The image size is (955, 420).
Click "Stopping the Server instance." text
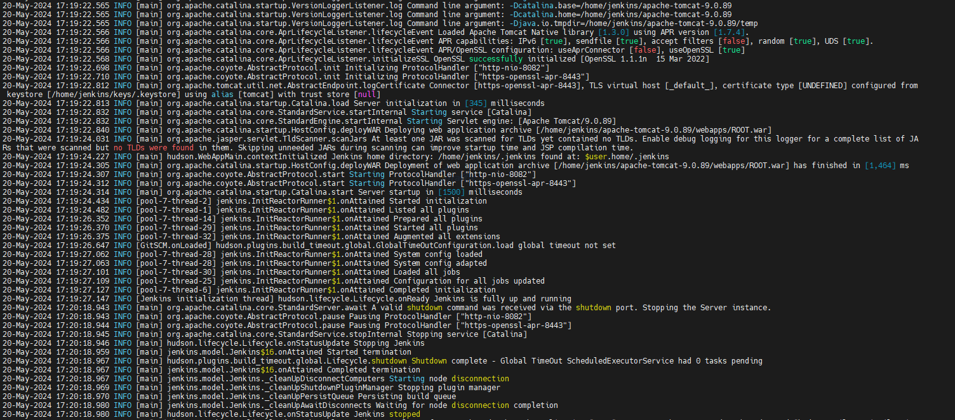click(x=707, y=307)
